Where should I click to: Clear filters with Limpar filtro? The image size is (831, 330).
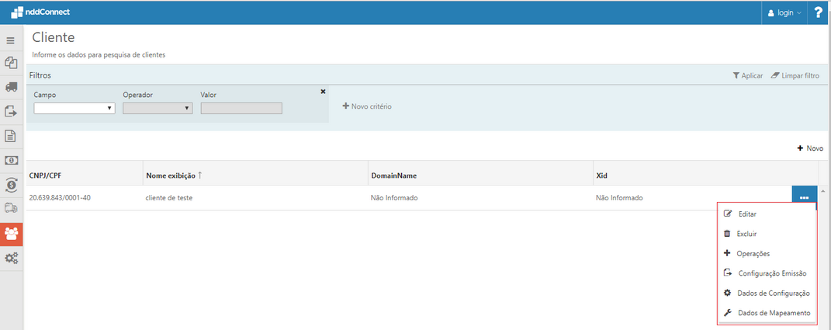tap(795, 76)
